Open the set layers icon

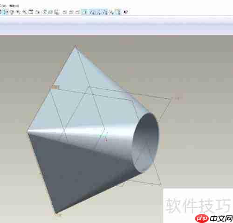point(51,12)
